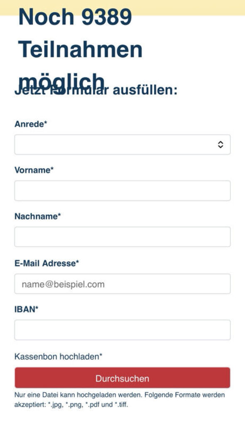The image size is (245, 424).
Task: Click into the Vorname input field
Action: [x=122, y=190]
